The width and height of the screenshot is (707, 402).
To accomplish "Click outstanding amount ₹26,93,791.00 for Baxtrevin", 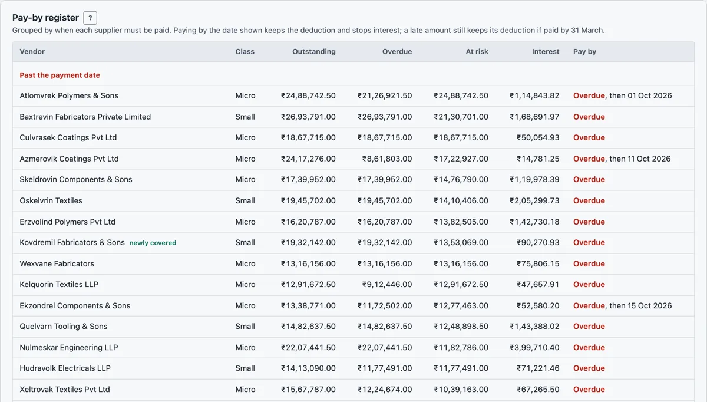I will tap(308, 117).
